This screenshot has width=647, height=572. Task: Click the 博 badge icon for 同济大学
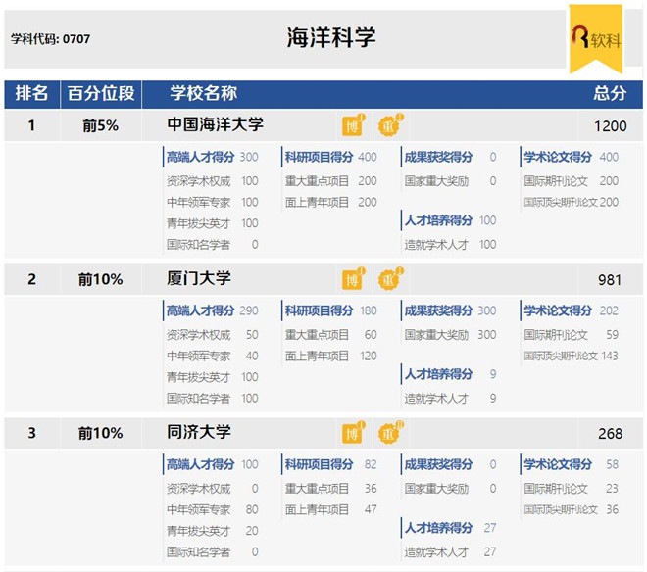coord(353,432)
